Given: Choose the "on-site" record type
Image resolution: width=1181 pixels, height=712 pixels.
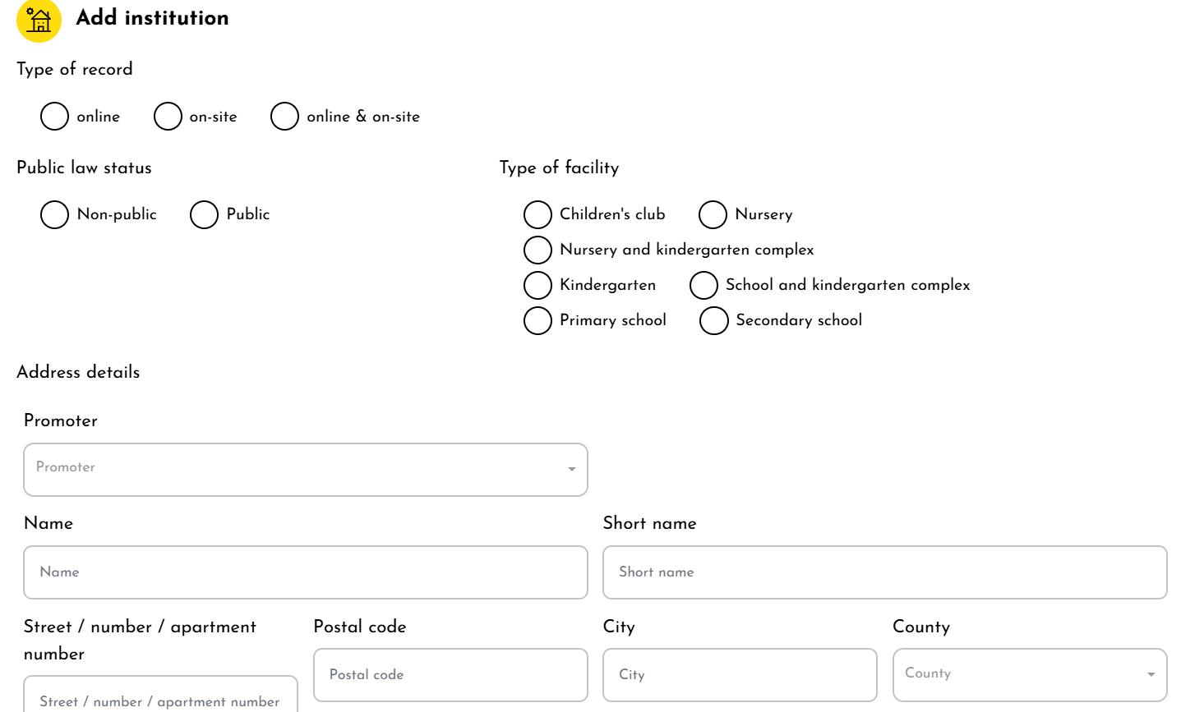Looking at the screenshot, I should tap(168, 117).
